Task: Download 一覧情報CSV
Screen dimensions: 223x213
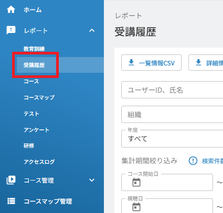Action: pos(151,62)
